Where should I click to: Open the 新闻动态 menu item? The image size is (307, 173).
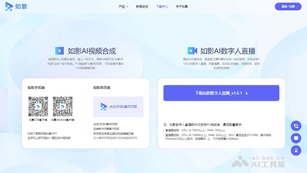click(142, 7)
